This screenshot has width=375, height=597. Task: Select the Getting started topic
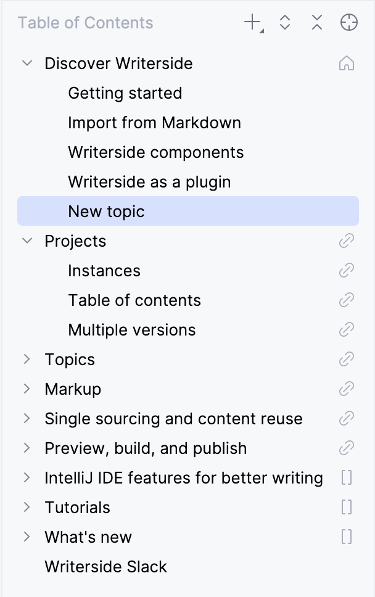125,93
